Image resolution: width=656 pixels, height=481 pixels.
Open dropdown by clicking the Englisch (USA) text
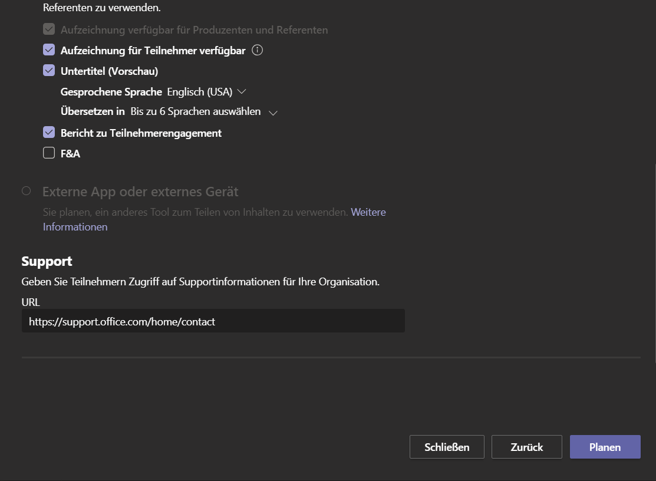[199, 92]
